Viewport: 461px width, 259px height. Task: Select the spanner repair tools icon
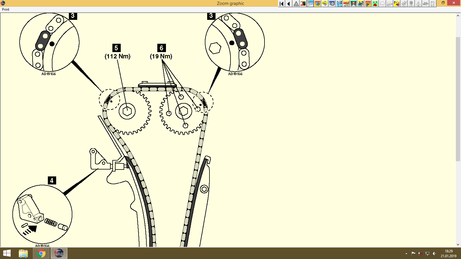tap(310, 4)
